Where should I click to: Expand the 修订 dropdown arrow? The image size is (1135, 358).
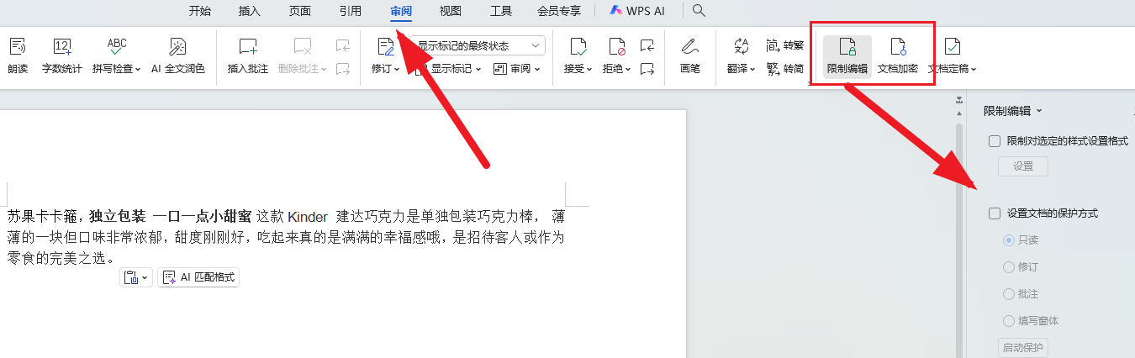(x=398, y=70)
